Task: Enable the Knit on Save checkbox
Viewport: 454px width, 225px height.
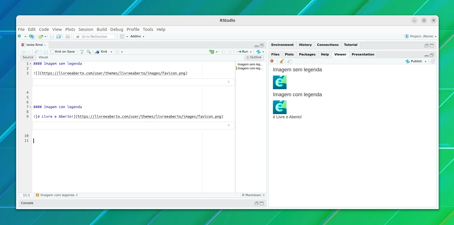Action: [53, 52]
